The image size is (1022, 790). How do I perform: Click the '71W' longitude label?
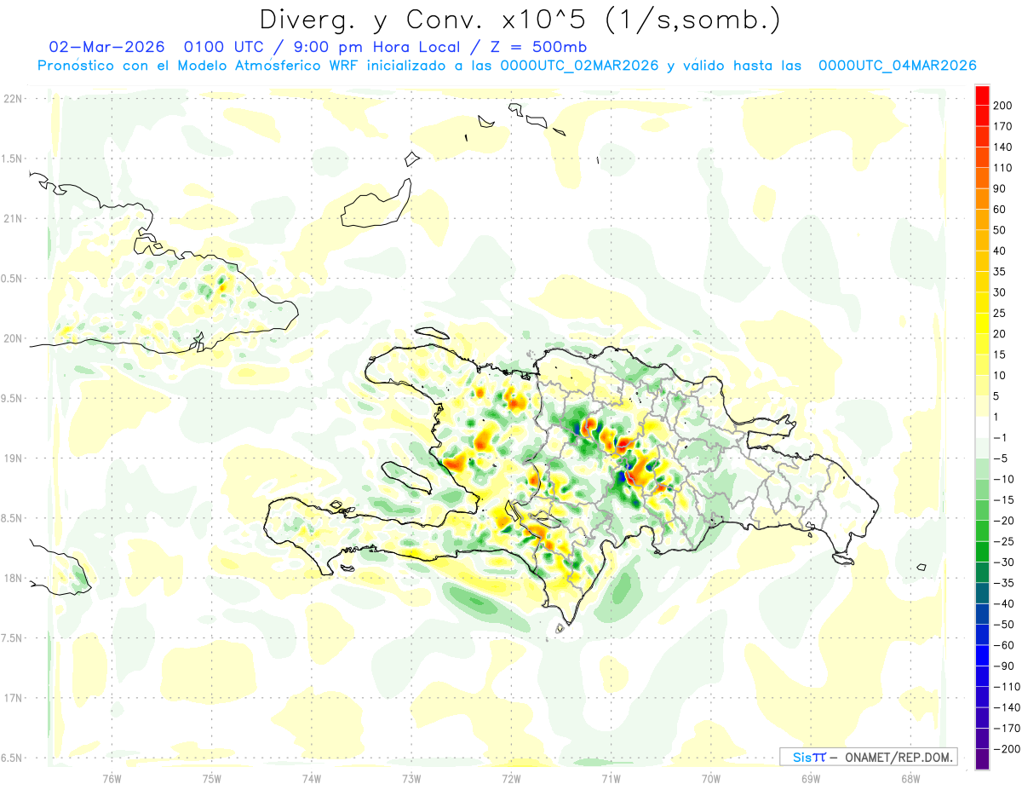click(611, 778)
